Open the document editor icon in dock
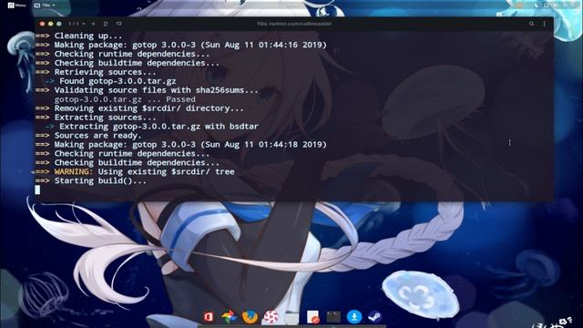 click(313, 317)
